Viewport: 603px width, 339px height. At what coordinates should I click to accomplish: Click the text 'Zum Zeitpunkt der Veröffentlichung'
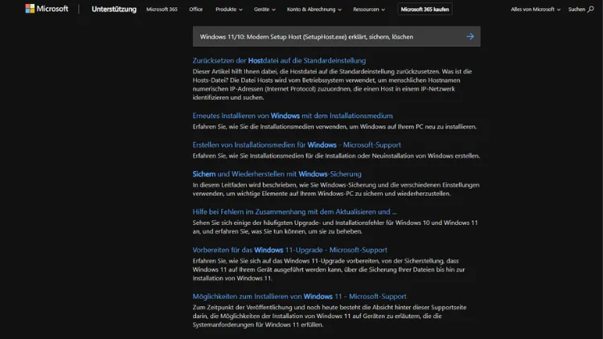(330, 316)
